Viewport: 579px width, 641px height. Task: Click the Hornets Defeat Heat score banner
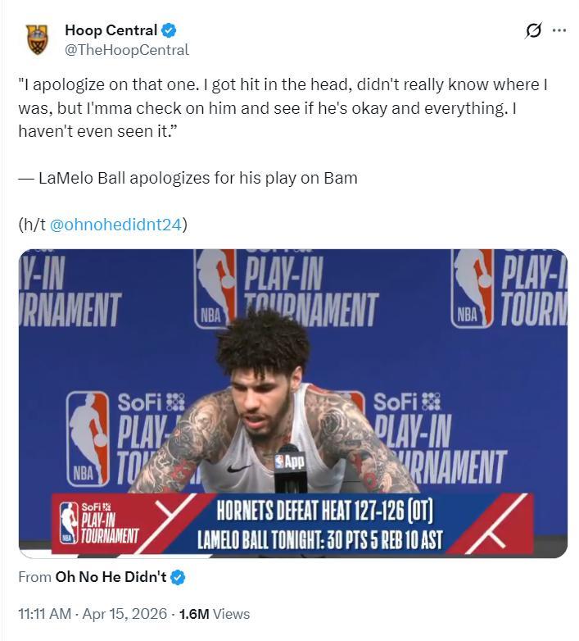[x=324, y=510]
